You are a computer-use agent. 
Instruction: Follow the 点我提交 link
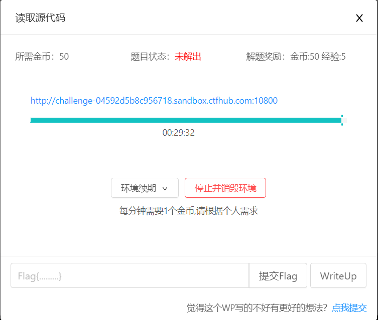pyautogui.click(x=349, y=308)
